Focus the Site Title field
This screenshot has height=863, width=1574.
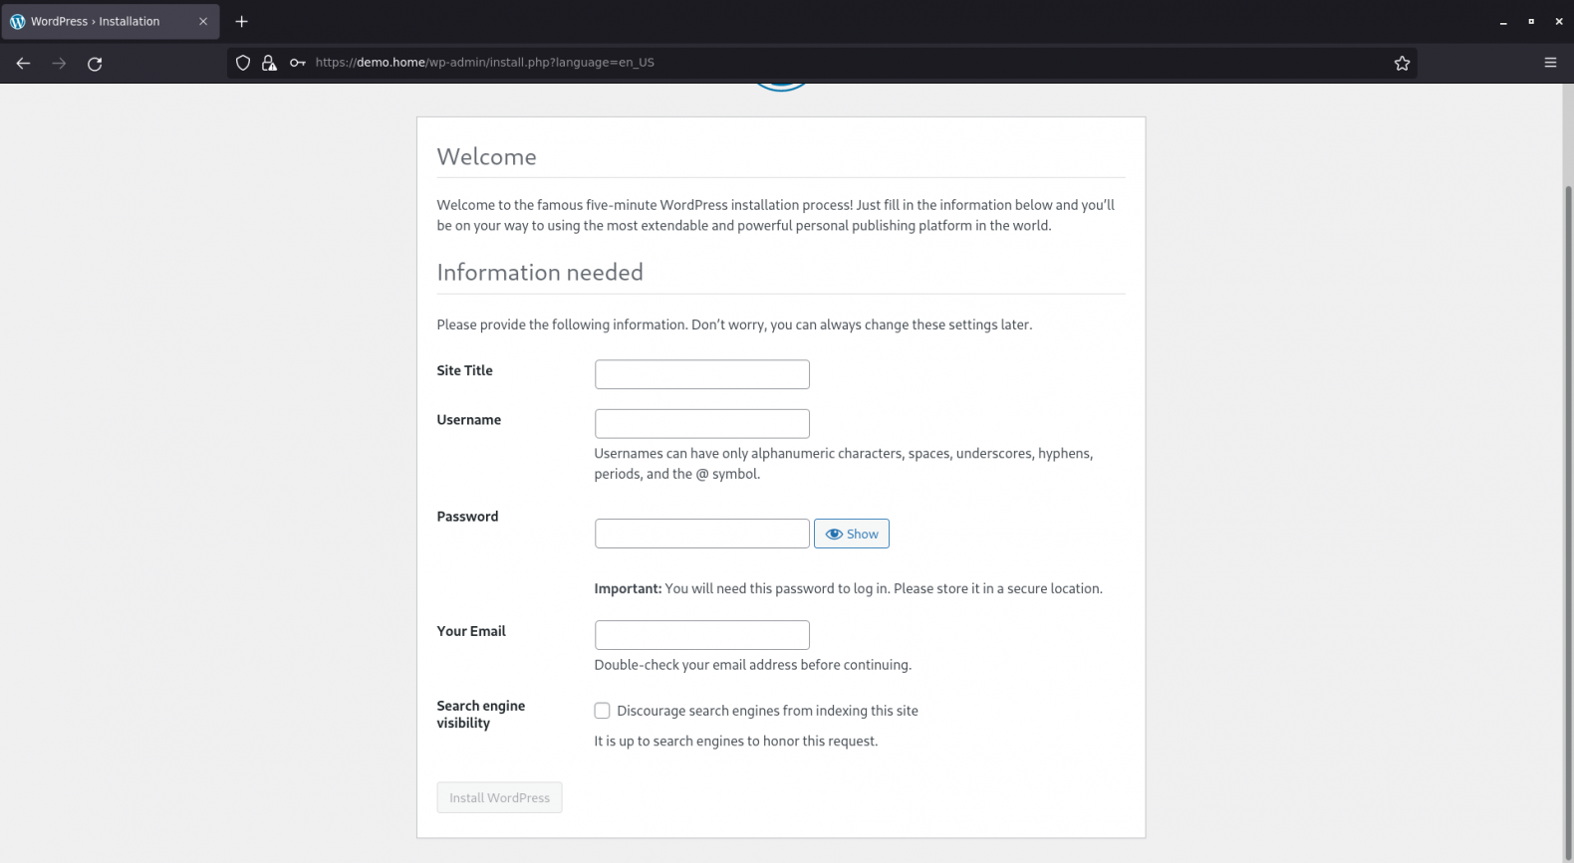coord(701,374)
